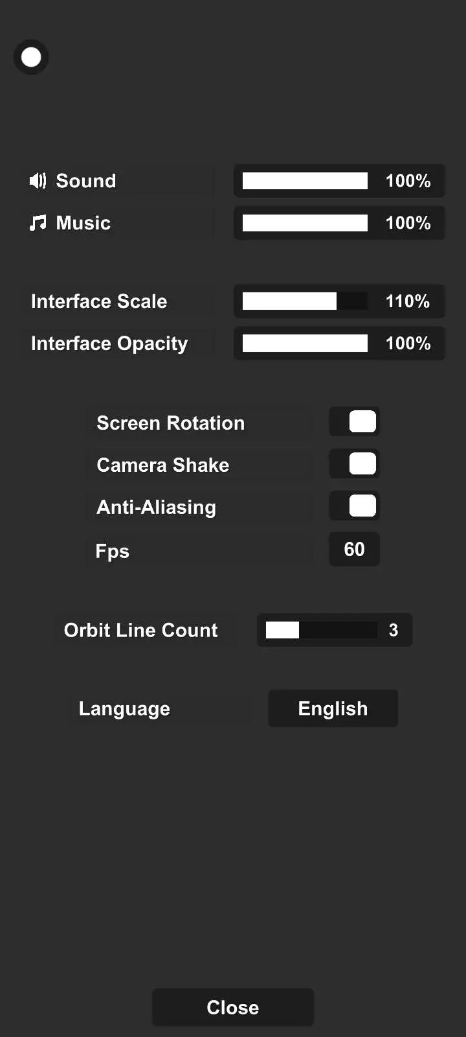
Task: Click the Interface Scale slider
Action: tap(305, 301)
